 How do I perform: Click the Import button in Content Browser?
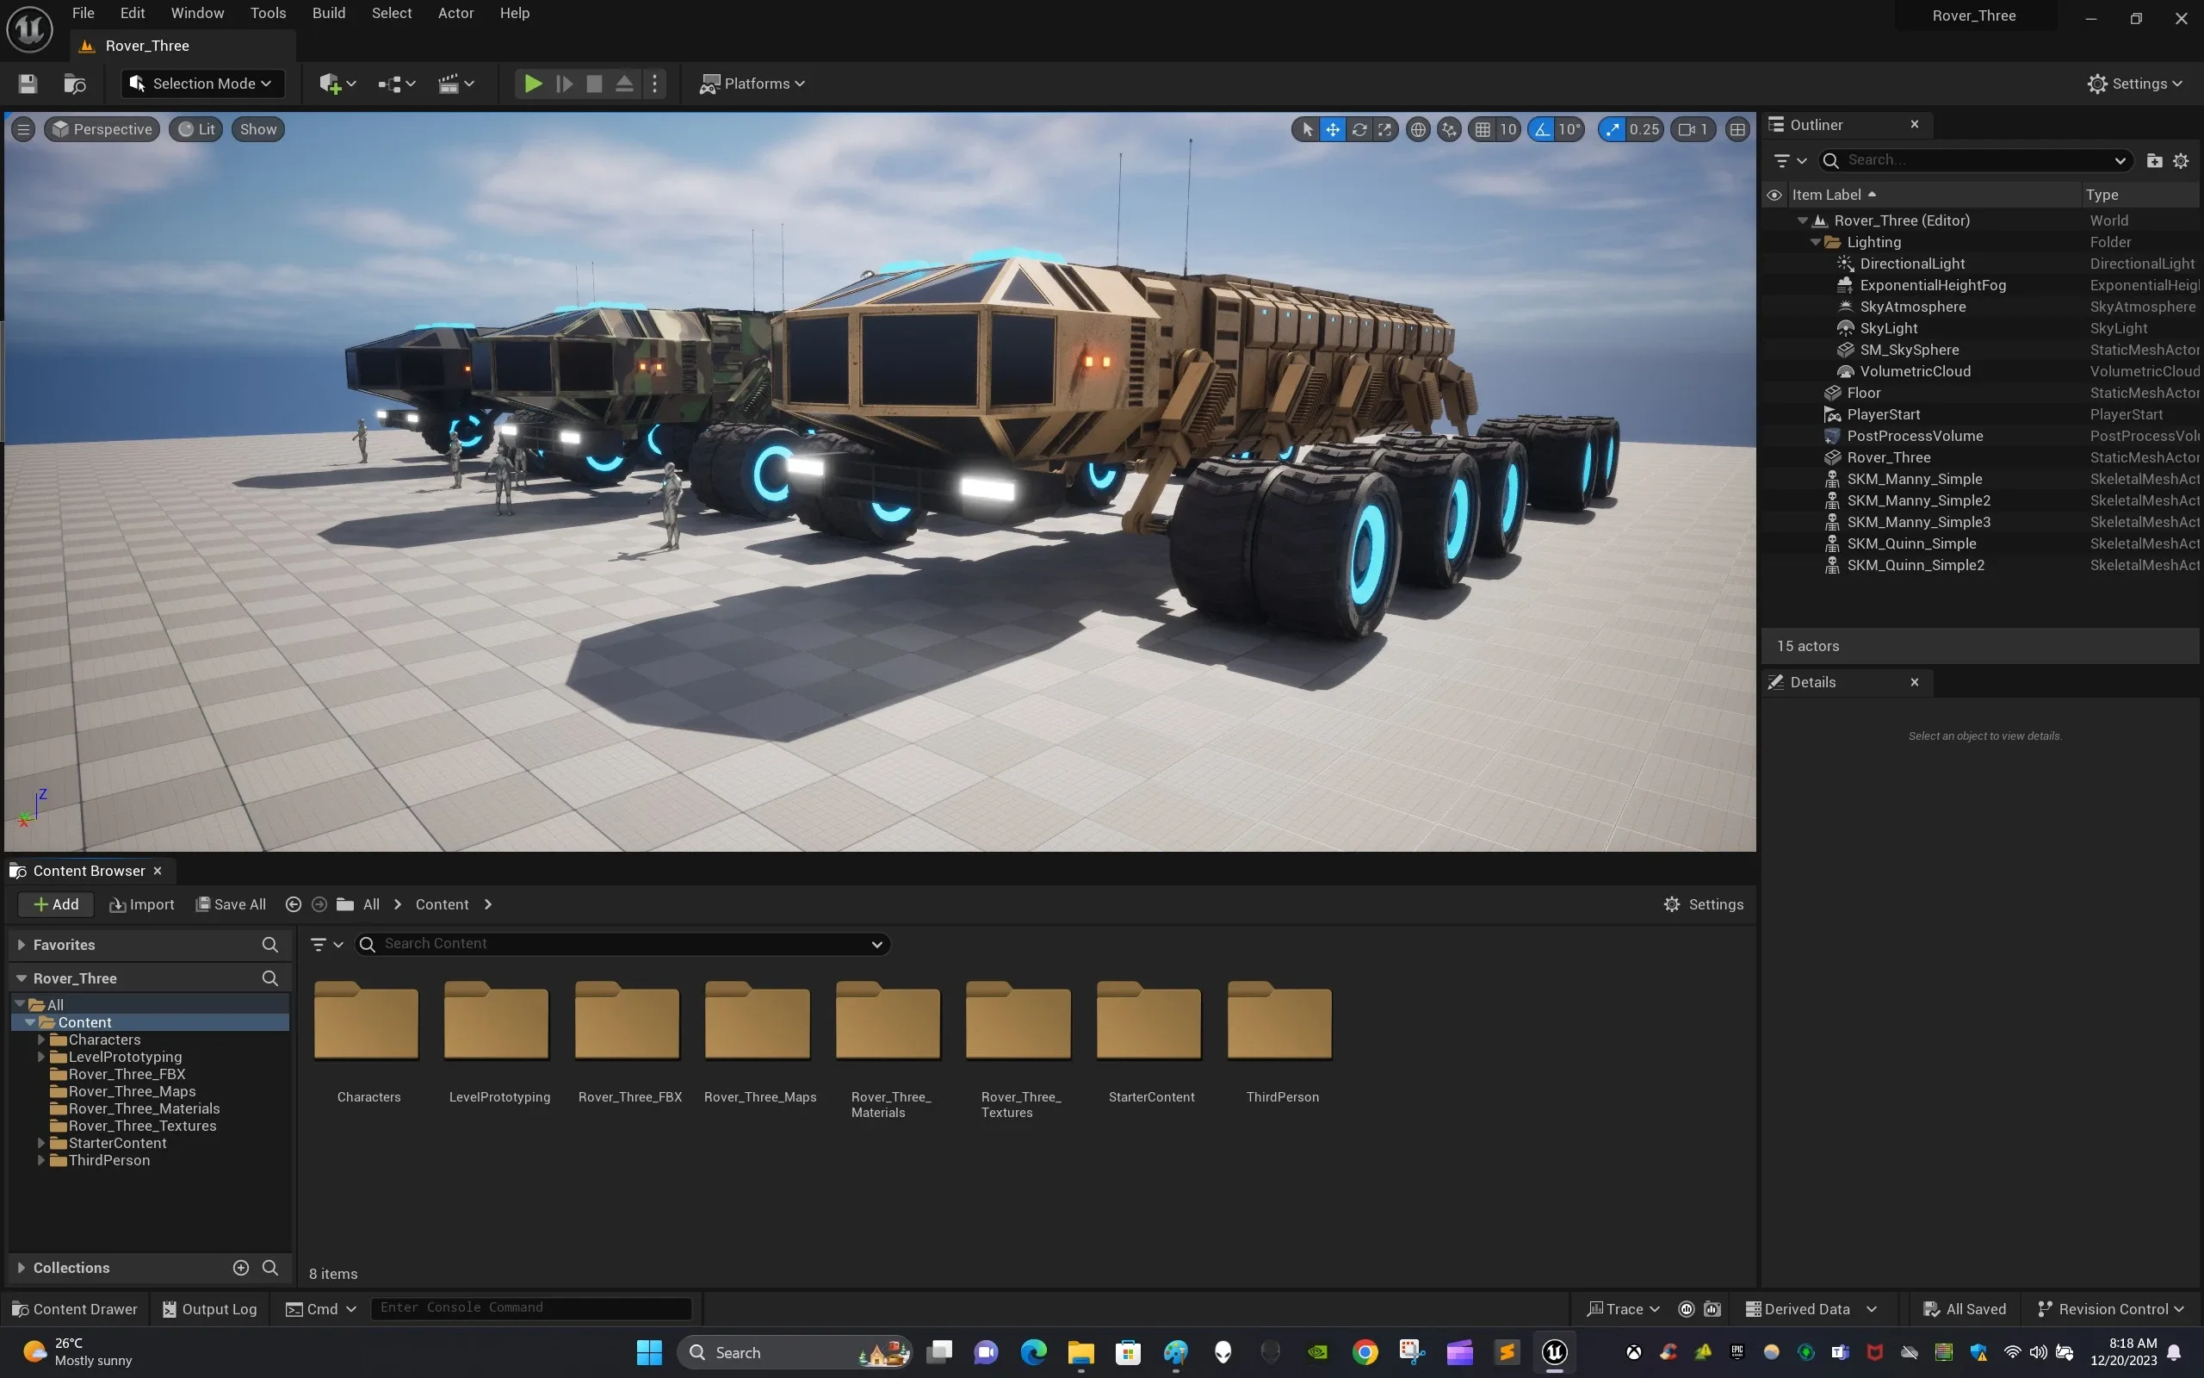[141, 904]
